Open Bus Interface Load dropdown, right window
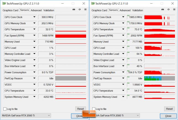This screenshot has width=178, height=120. point(123,66)
